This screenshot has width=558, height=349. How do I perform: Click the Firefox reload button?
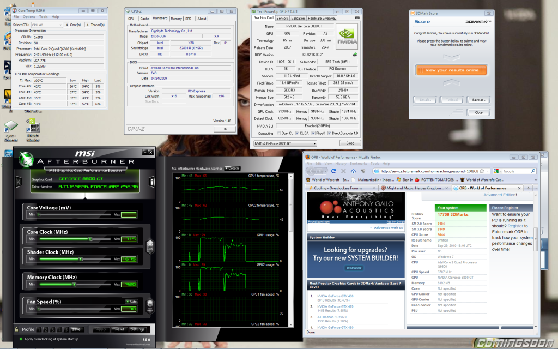click(x=333, y=171)
